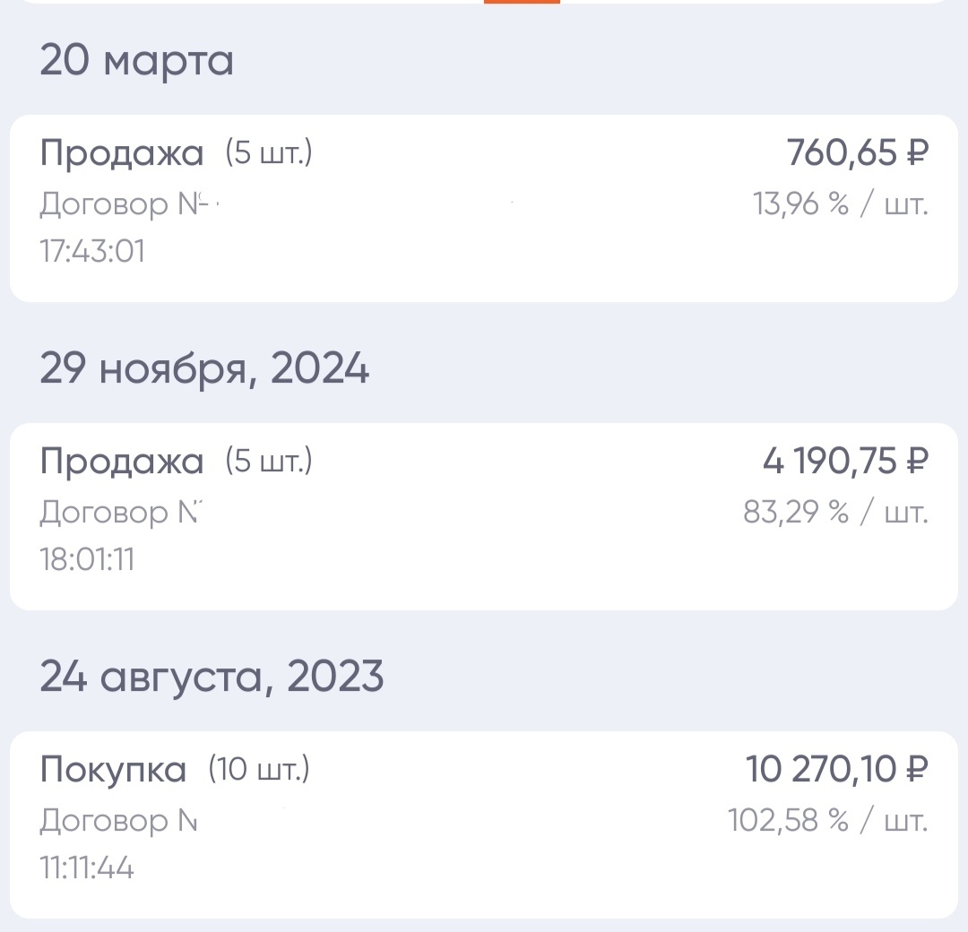Select the 29 ноября, 2024 date header
Screen dimensions: 968x932
[x=206, y=367]
